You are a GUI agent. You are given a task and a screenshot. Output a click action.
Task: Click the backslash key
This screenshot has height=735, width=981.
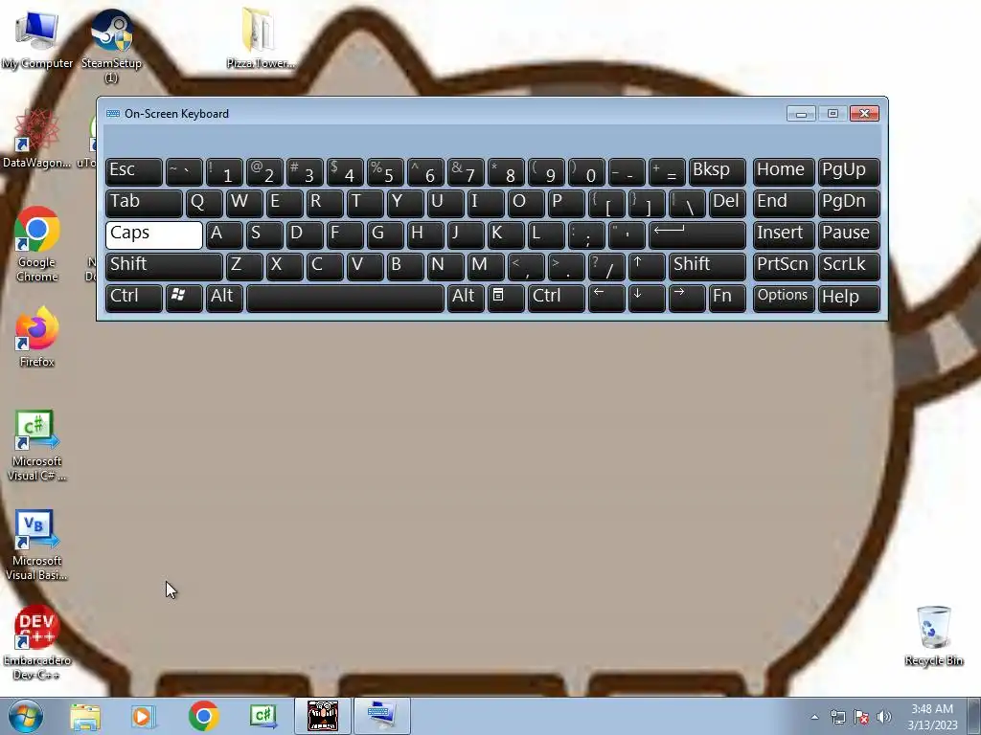pos(687,203)
